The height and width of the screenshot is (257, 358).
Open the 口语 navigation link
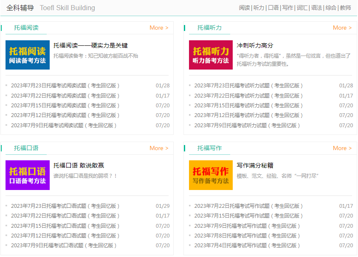(273, 8)
